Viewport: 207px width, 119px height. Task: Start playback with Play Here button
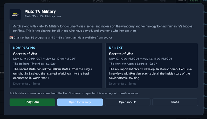tap(32, 102)
